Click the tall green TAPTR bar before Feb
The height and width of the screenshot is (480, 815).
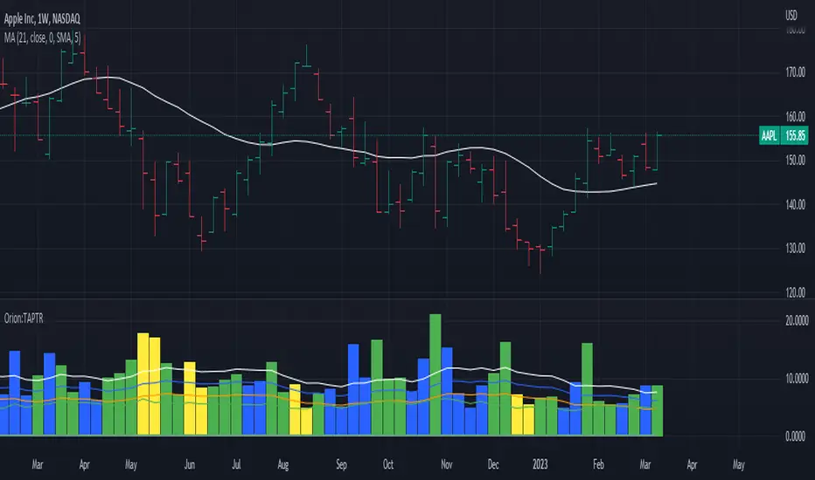[588, 389]
